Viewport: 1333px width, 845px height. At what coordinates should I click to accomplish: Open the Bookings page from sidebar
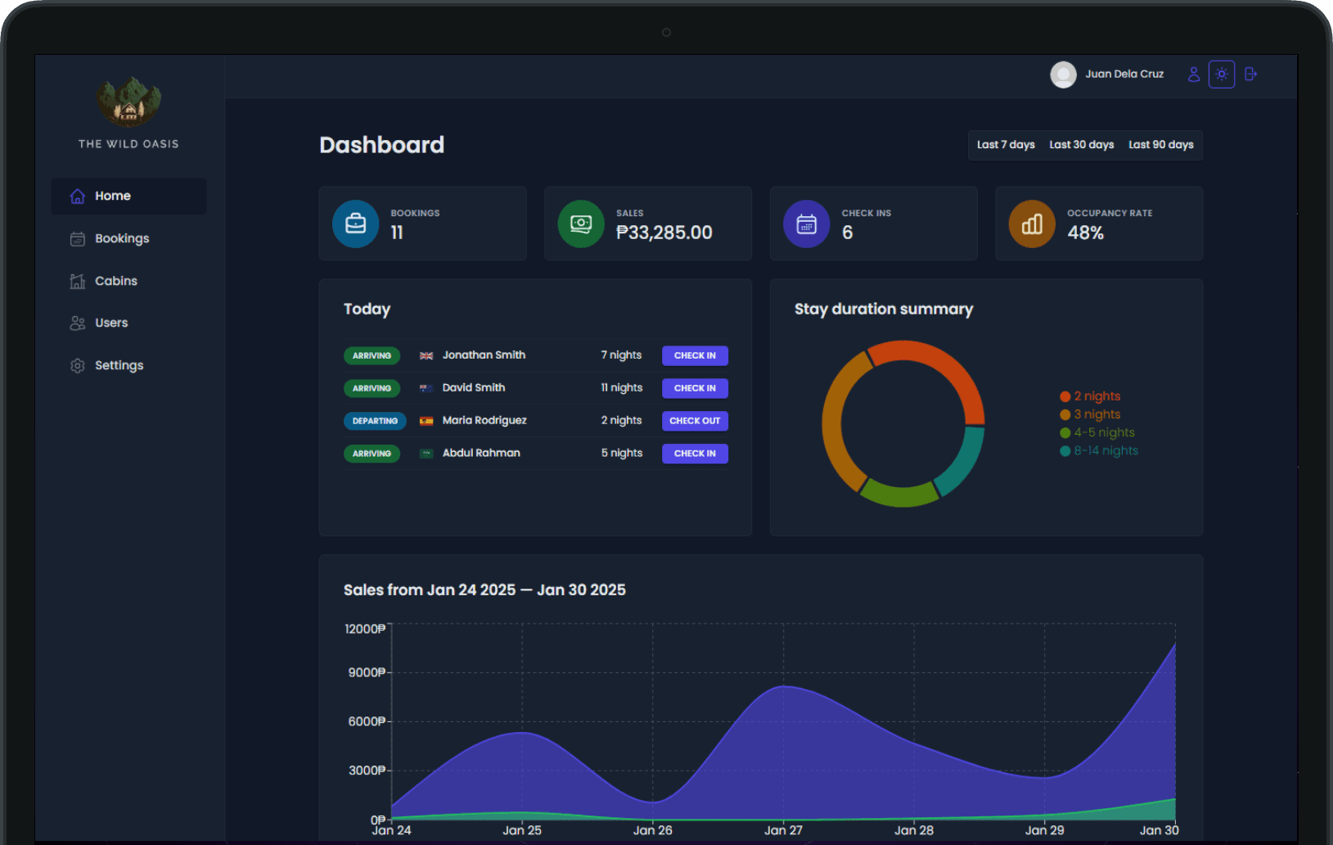(121, 239)
